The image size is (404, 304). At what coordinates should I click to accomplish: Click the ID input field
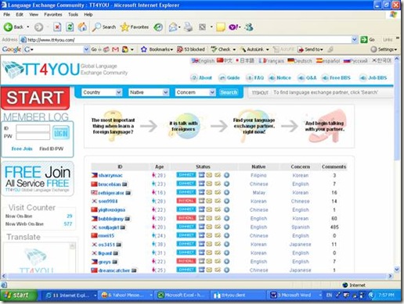pos(33,128)
